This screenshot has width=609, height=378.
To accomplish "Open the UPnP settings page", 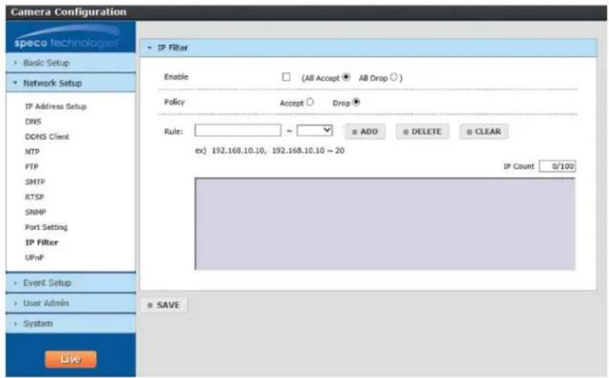I will (34, 257).
